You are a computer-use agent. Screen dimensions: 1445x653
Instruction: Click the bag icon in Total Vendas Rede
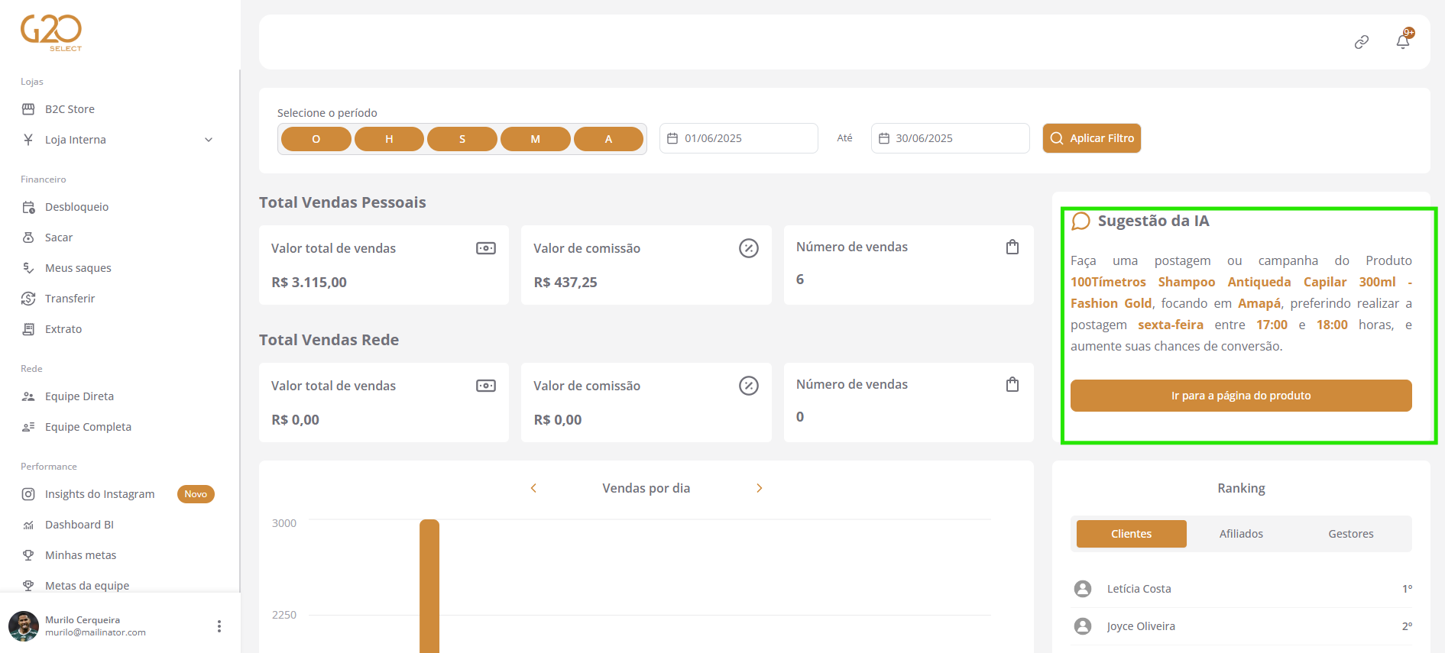coord(1012,384)
